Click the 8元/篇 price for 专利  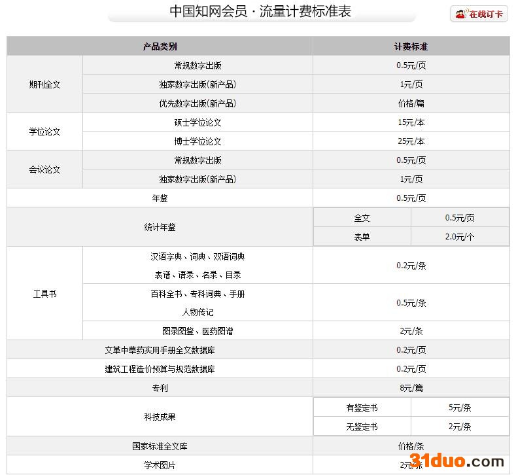coord(411,388)
